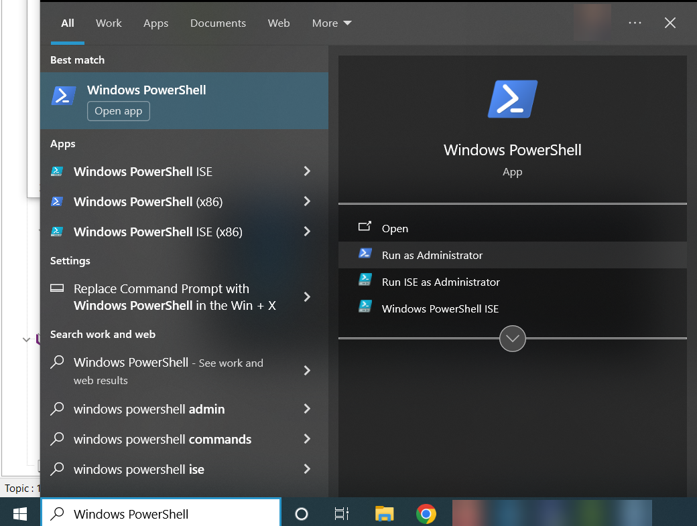
Task: Click the large Windows PowerShell icon in preview pane
Action: [512, 99]
